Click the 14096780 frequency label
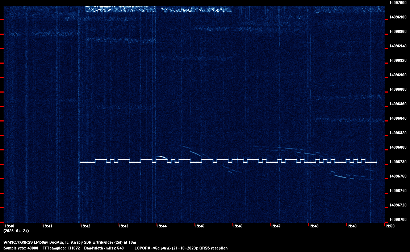Viewport: 410px width, 252px height. coord(398,162)
